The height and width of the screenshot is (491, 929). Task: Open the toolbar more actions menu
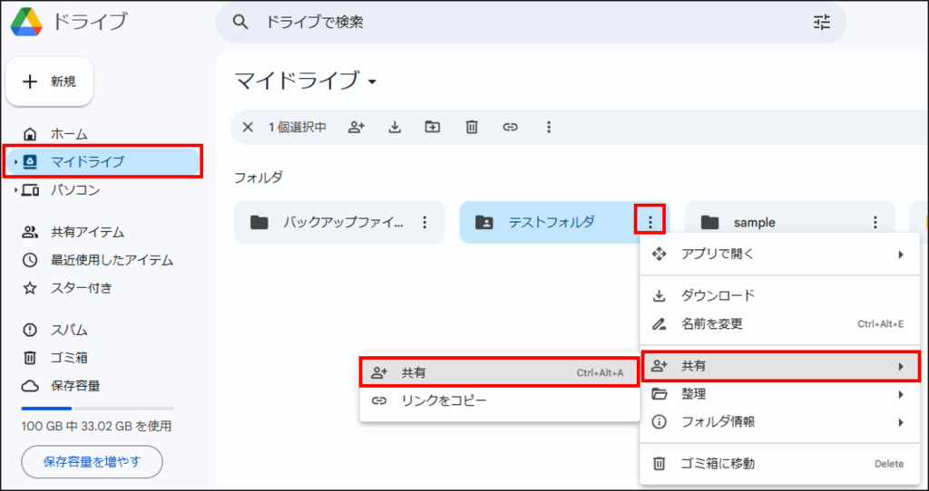[x=549, y=127]
